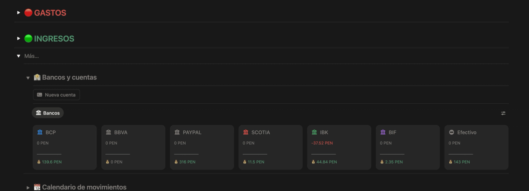Image resolution: width=529 pixels, height=191 pixels.
Task: Click the money bag icon on PAYPAL card
Action: pyautogui.click(x=176, y=162)
